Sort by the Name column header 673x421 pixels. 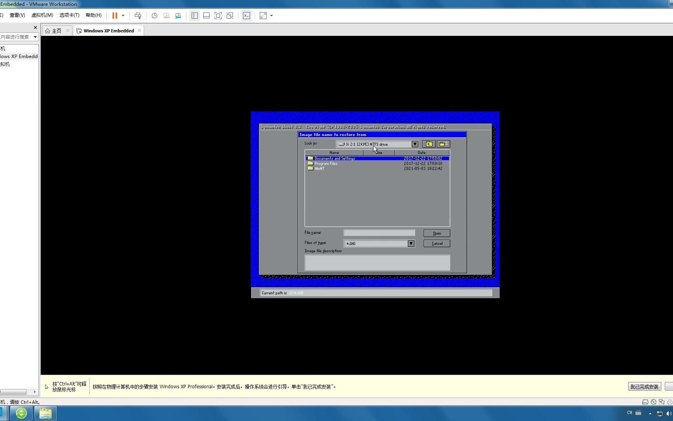(334, 152)
